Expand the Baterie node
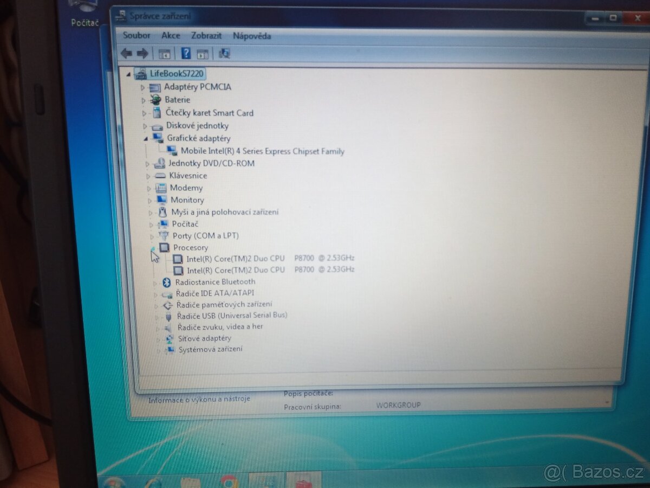This screenshot has width=650, height=488. [x=144, y=100]
